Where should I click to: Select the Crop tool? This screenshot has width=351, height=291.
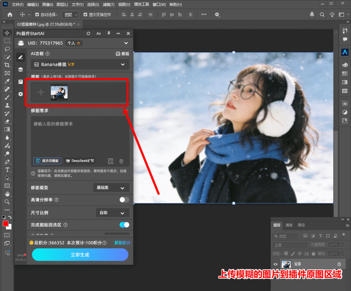7,65
